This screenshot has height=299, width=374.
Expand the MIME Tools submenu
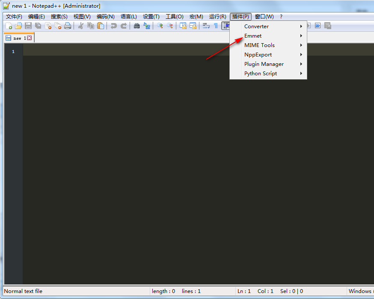coord(268,45)
